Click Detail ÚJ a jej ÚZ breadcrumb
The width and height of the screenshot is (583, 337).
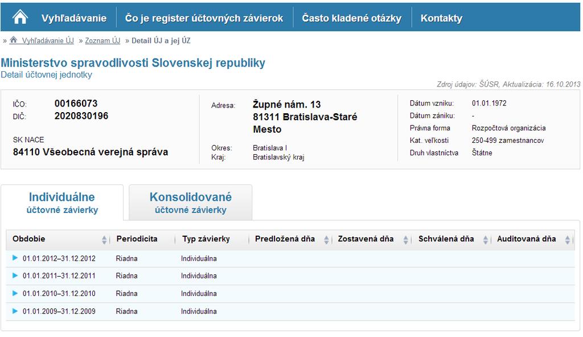[x=161, y=40]
